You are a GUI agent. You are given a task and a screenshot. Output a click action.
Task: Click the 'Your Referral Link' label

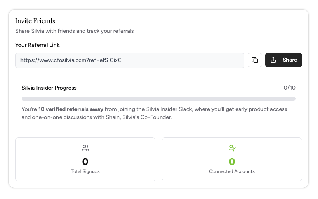[x=37, y=45]
